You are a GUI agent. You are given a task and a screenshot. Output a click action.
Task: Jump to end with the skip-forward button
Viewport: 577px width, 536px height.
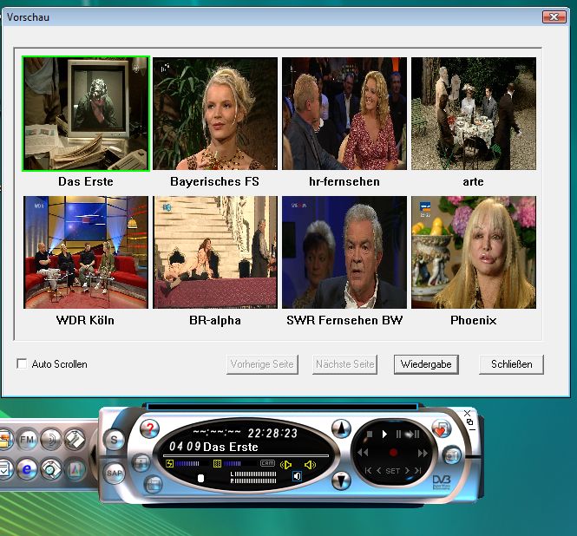click(x=417, y=470)
